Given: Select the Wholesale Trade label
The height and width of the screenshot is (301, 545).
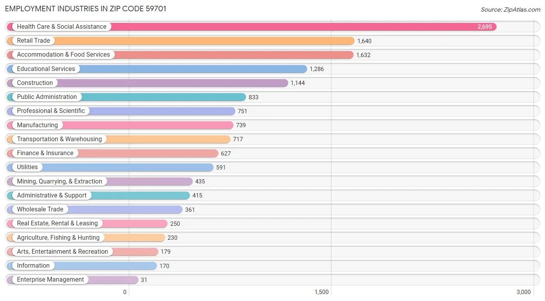Looking at the screenshot, I should (x=40, y=209).
